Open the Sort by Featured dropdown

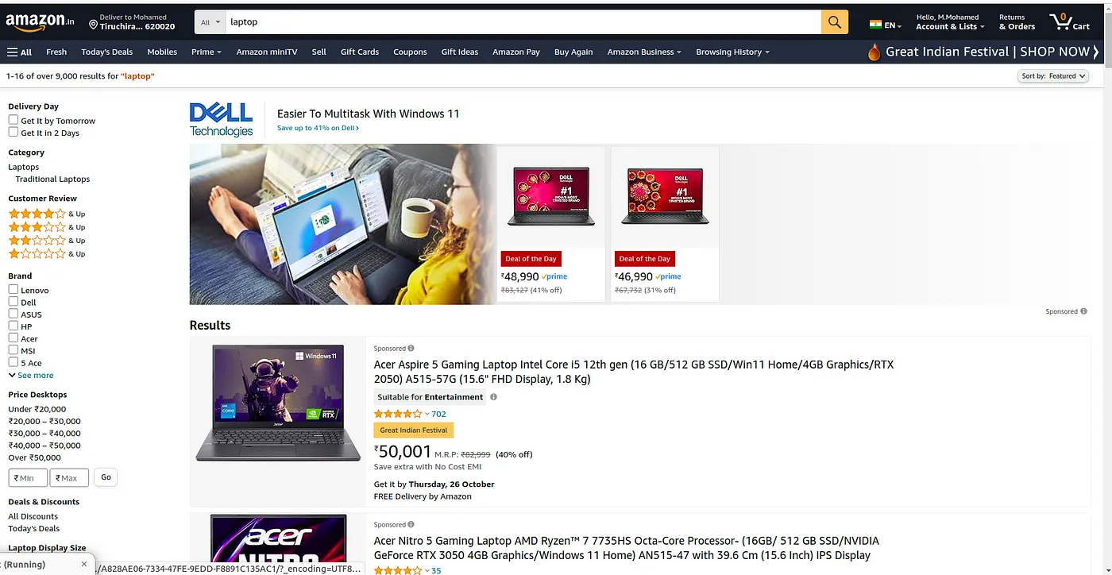coord(1053,76)
